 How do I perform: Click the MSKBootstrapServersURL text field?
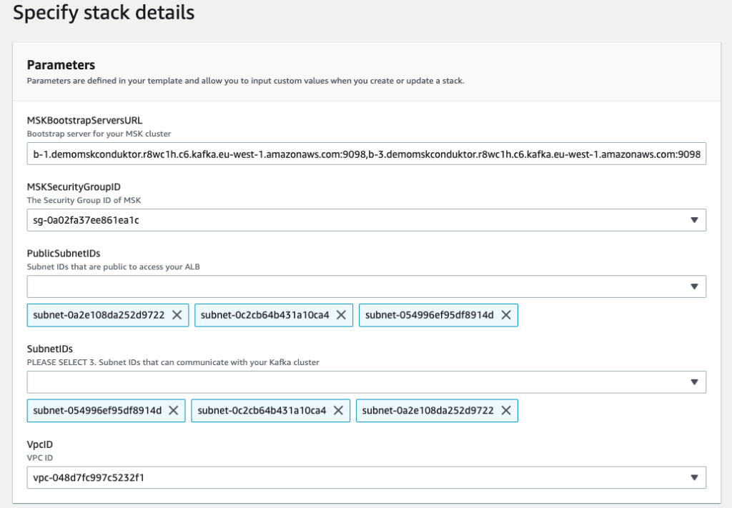tap(367, 154)
